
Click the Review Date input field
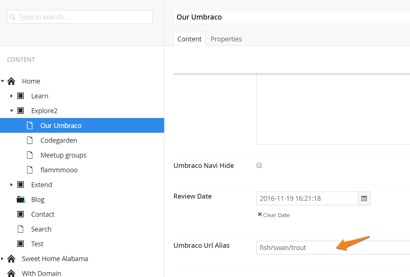[307, 199]
